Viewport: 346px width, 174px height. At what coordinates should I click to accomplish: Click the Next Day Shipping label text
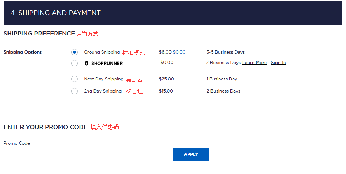pyautogui.click(x=103, y=79)
